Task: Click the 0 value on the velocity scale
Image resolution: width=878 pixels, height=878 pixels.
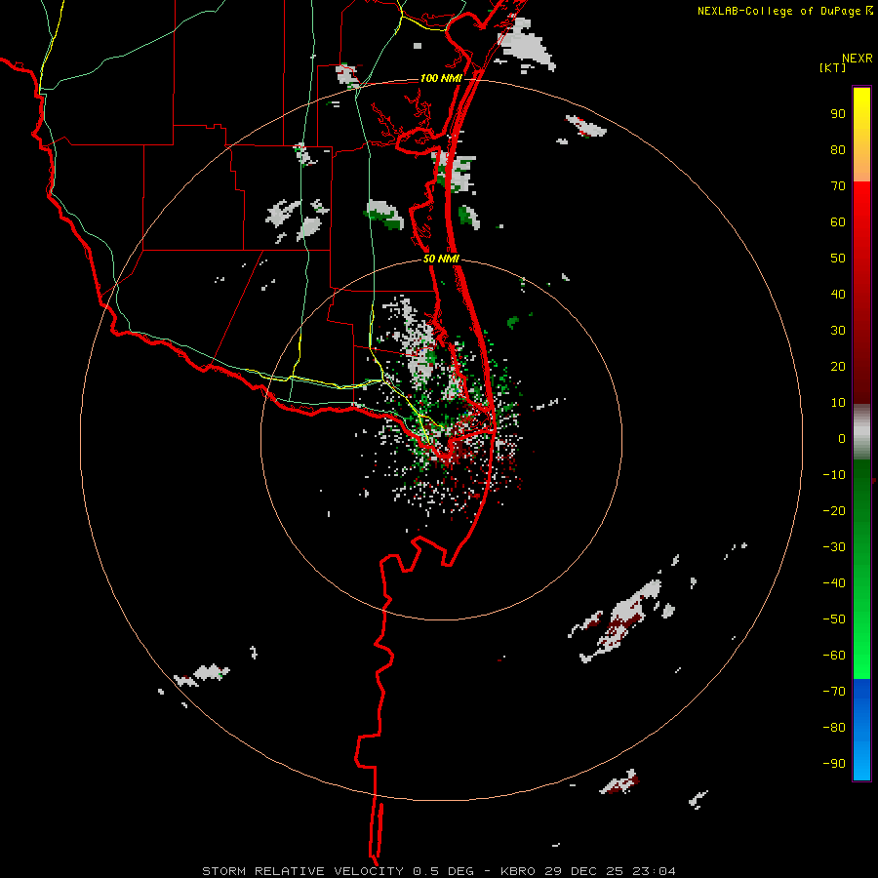Action: pyautogui.click(x=842, y=438)
